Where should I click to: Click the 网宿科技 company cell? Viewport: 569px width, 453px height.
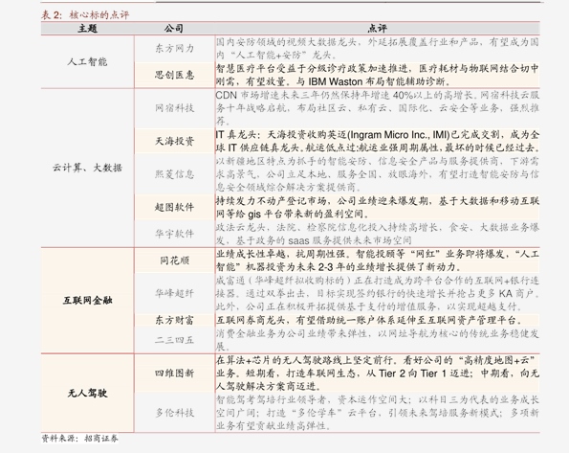pos(175,108)
